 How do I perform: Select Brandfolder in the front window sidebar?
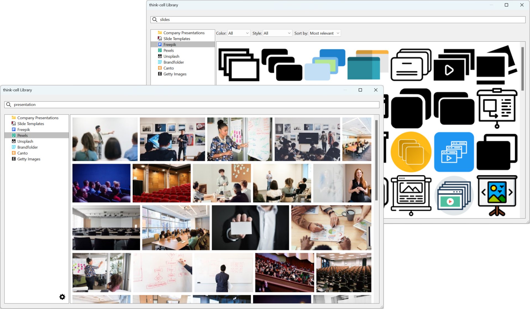[x=36, y=147]
